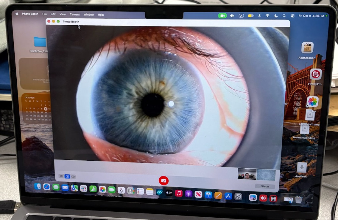This screenshot has height=220, width=338.
Task: Open the Apple menu
Action: 17,14
